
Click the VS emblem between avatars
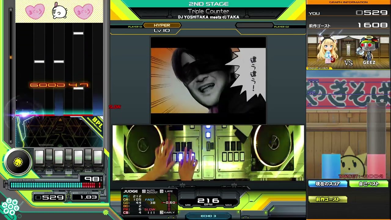[348, 63]
